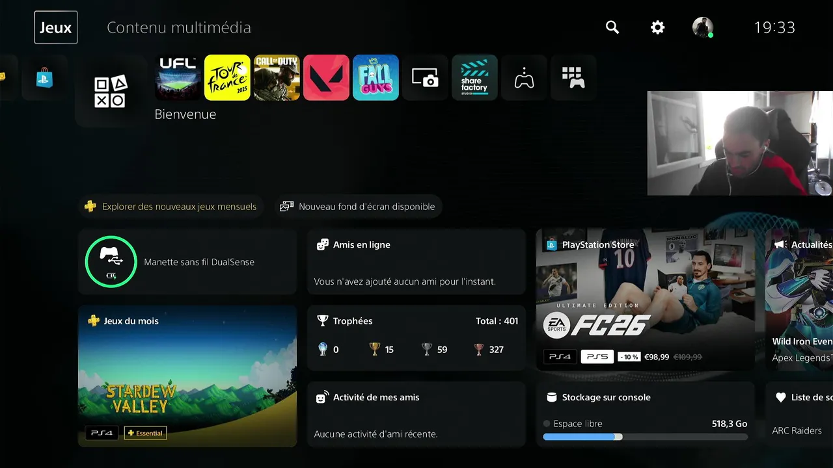The width and height of the screenshot is (833, 468).
Task: Select the PlayStation symbols home tile
Action: [x=111, y=92]
